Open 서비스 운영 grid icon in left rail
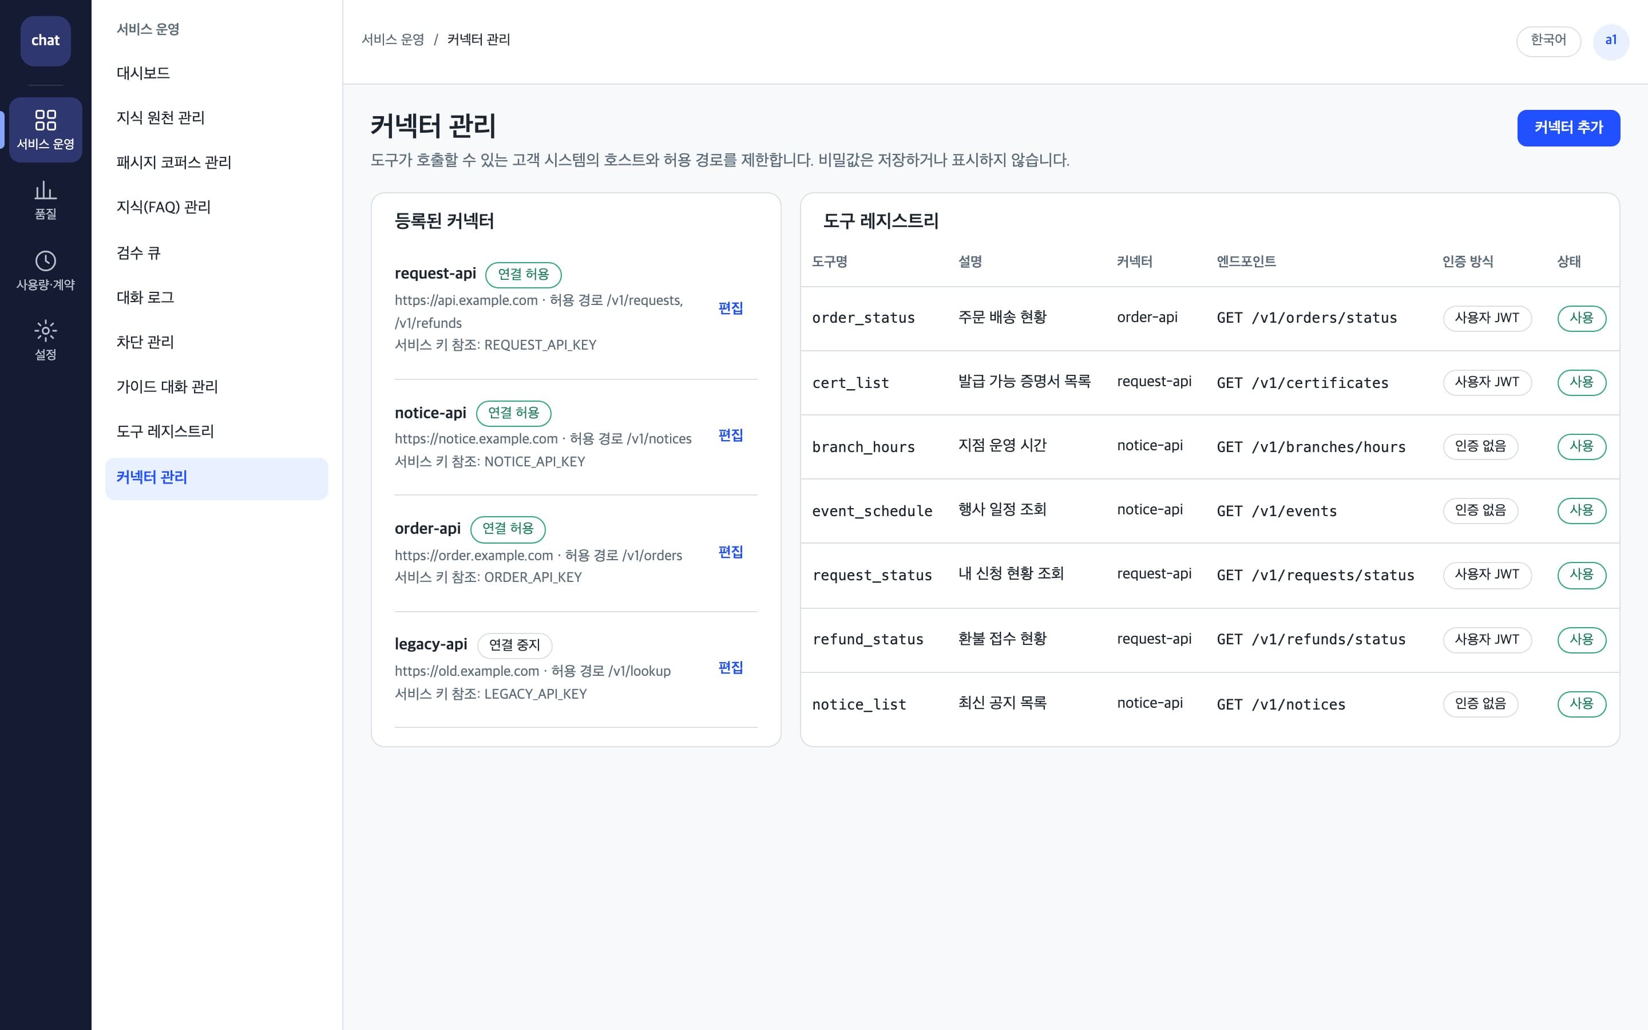The image size is (1648, 1030). click(x=46, y=129)
